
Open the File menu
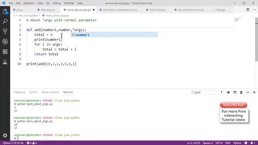[x=11, y=3]
